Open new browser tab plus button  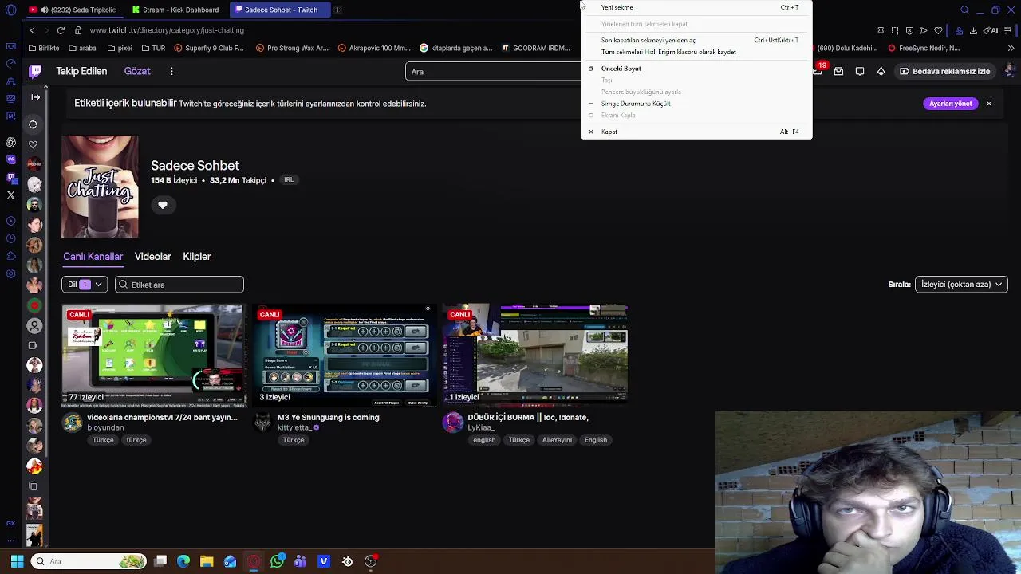[x=337, y=10]
